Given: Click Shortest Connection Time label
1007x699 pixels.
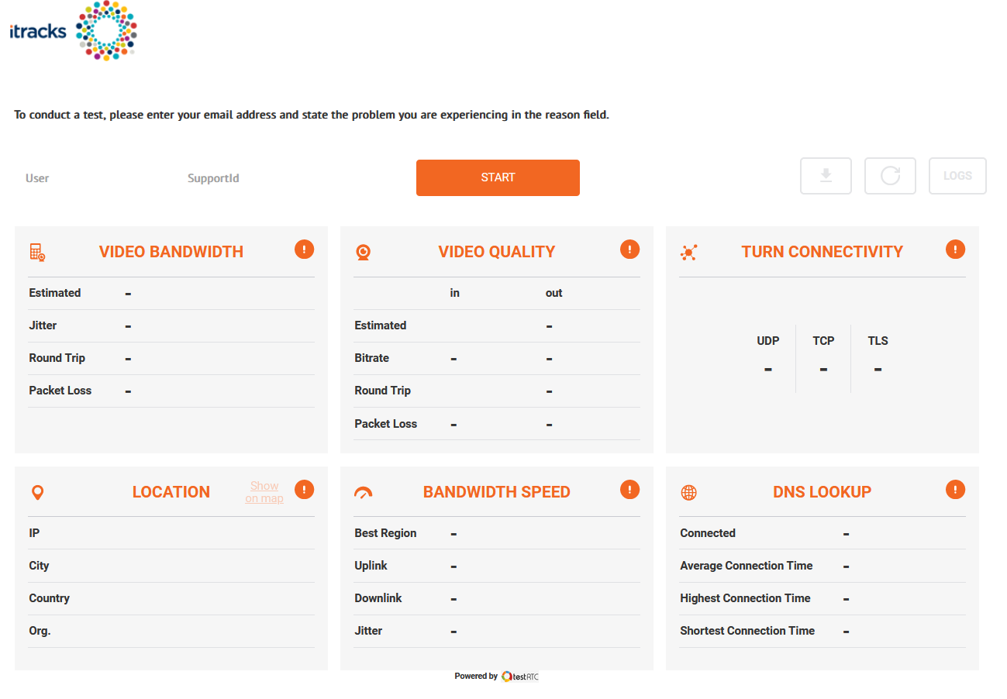Looking at the screenshot, I should (747, 631).
